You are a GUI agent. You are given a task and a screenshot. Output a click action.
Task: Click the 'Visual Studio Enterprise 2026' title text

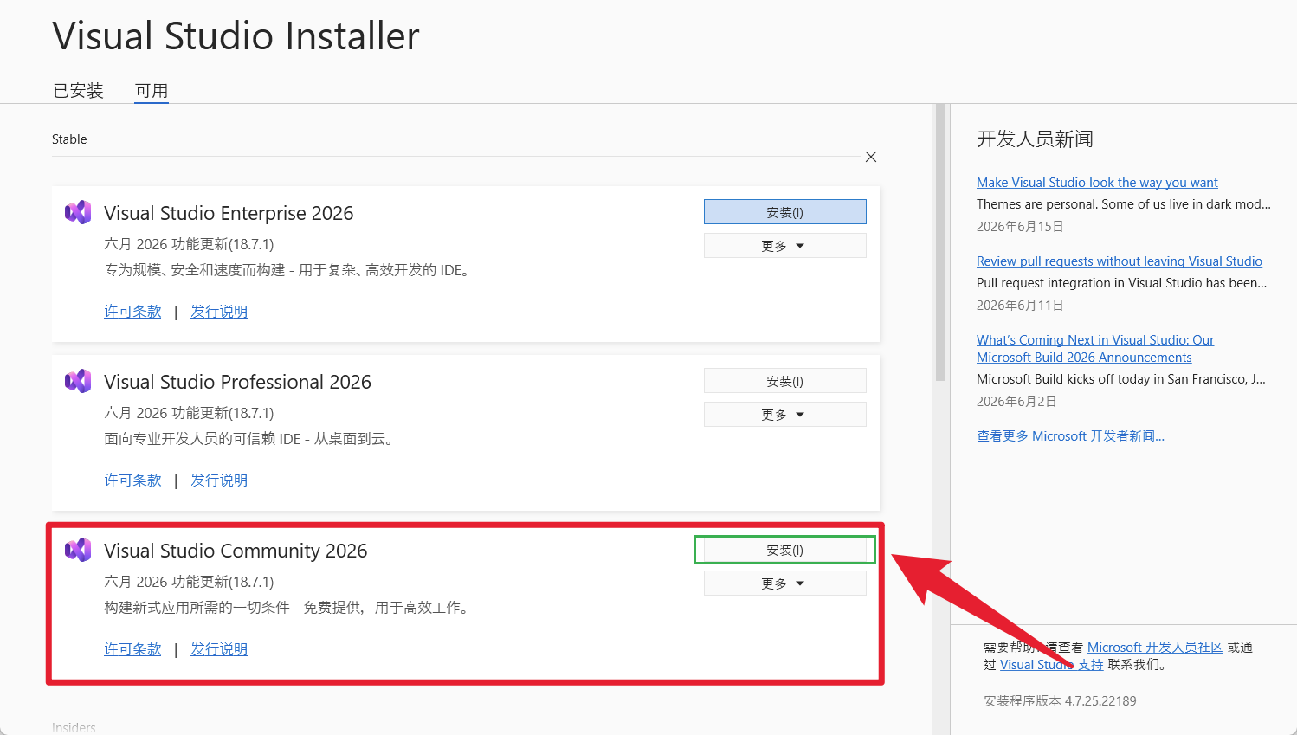(229, 213)
